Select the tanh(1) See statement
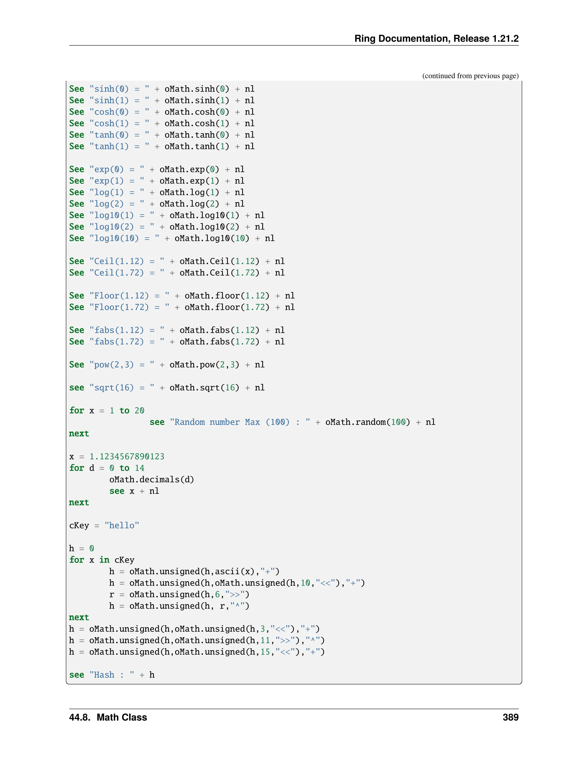588x761 pixels. [162, 146]
